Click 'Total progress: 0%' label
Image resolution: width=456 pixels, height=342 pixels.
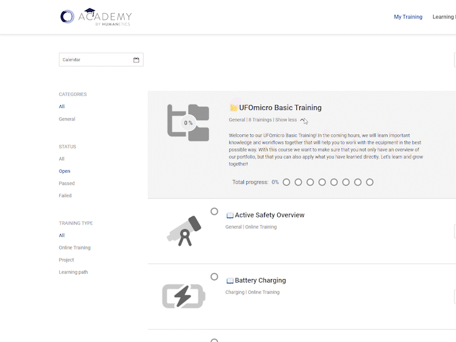coord(255,182)
